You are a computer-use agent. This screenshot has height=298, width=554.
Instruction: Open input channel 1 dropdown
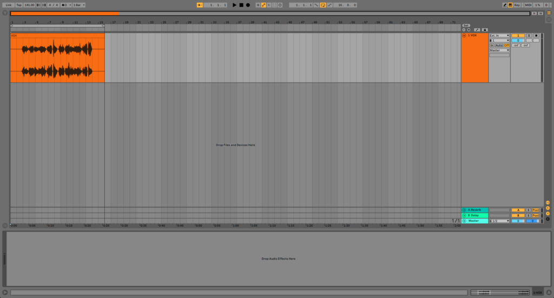[499, 40]
